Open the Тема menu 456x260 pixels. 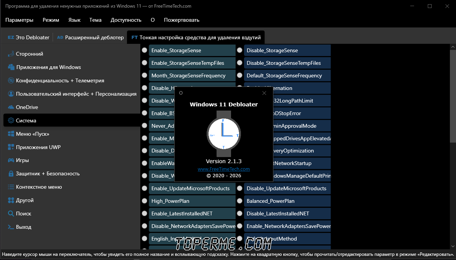click(x=95, y=20)
